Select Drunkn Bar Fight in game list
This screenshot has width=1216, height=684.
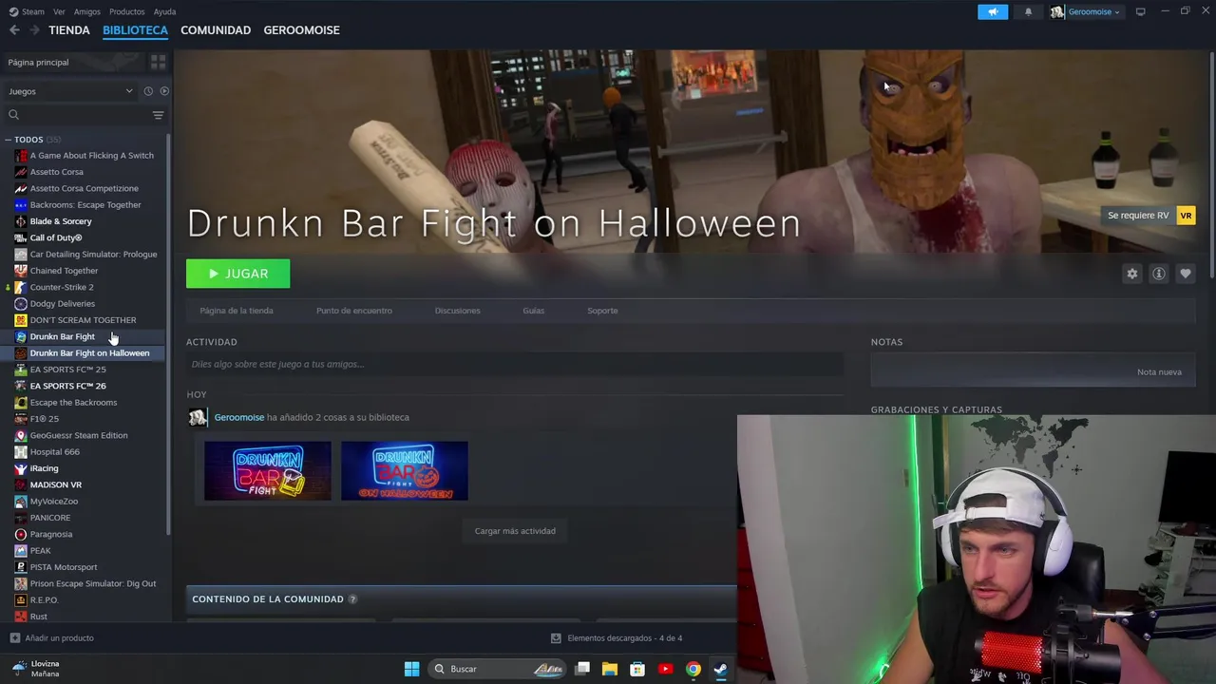coord(62,336)
